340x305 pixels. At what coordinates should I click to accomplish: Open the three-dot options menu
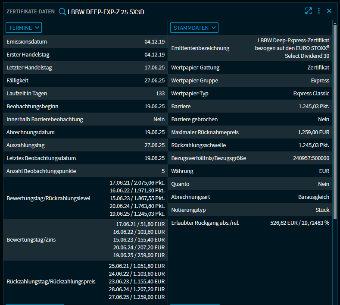click(319, 11)
